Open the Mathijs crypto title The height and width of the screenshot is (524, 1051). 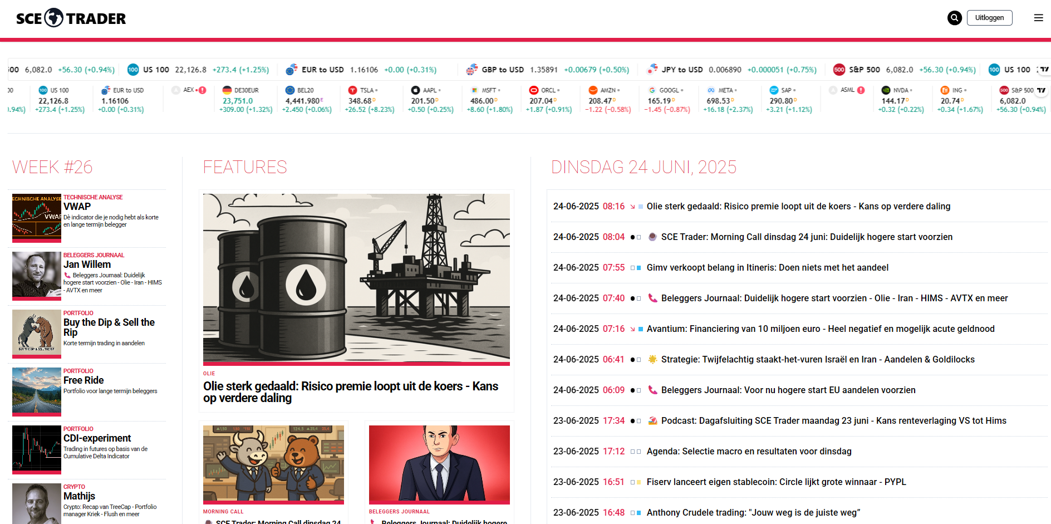[79, 496]
